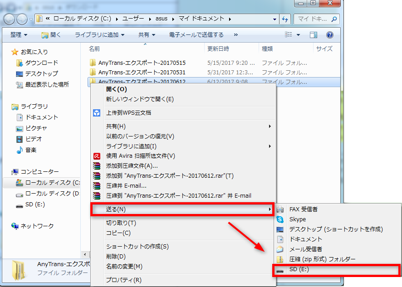Open ライブラリに追加 toolbar dropdown
This screenshot has height=287, width=402.
click(99, 34)
